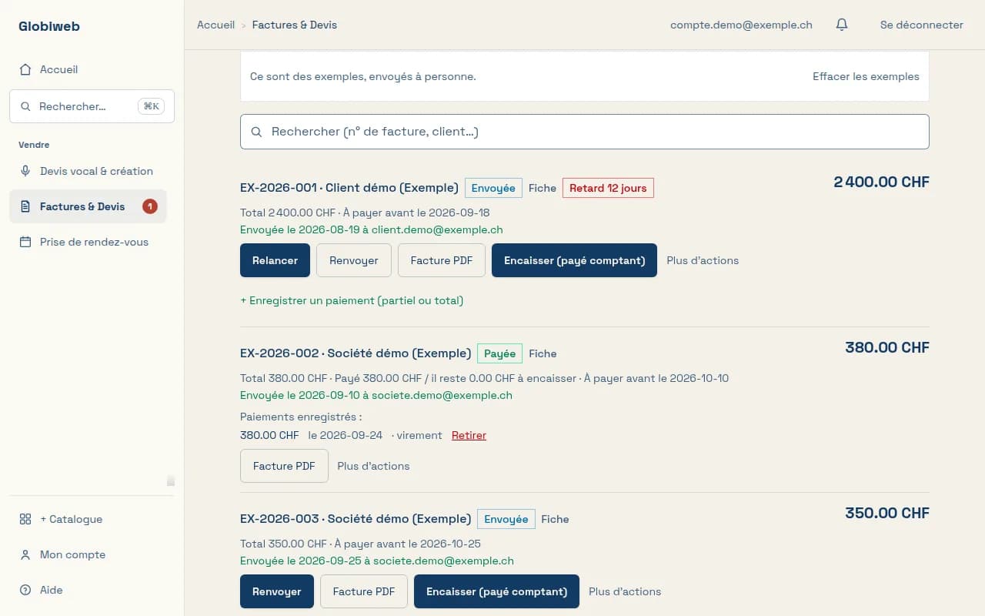The width and height of the screenshot is (985, 616).
Task: Click Effacer les exemples
Action: [866, 76]
